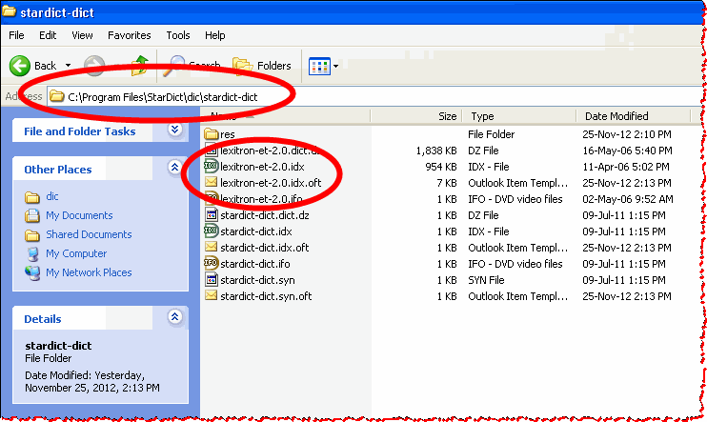This screenshot has height=422, width=707.
Task: Collapse the Other Places panel
Action: (x=175, y=168)
